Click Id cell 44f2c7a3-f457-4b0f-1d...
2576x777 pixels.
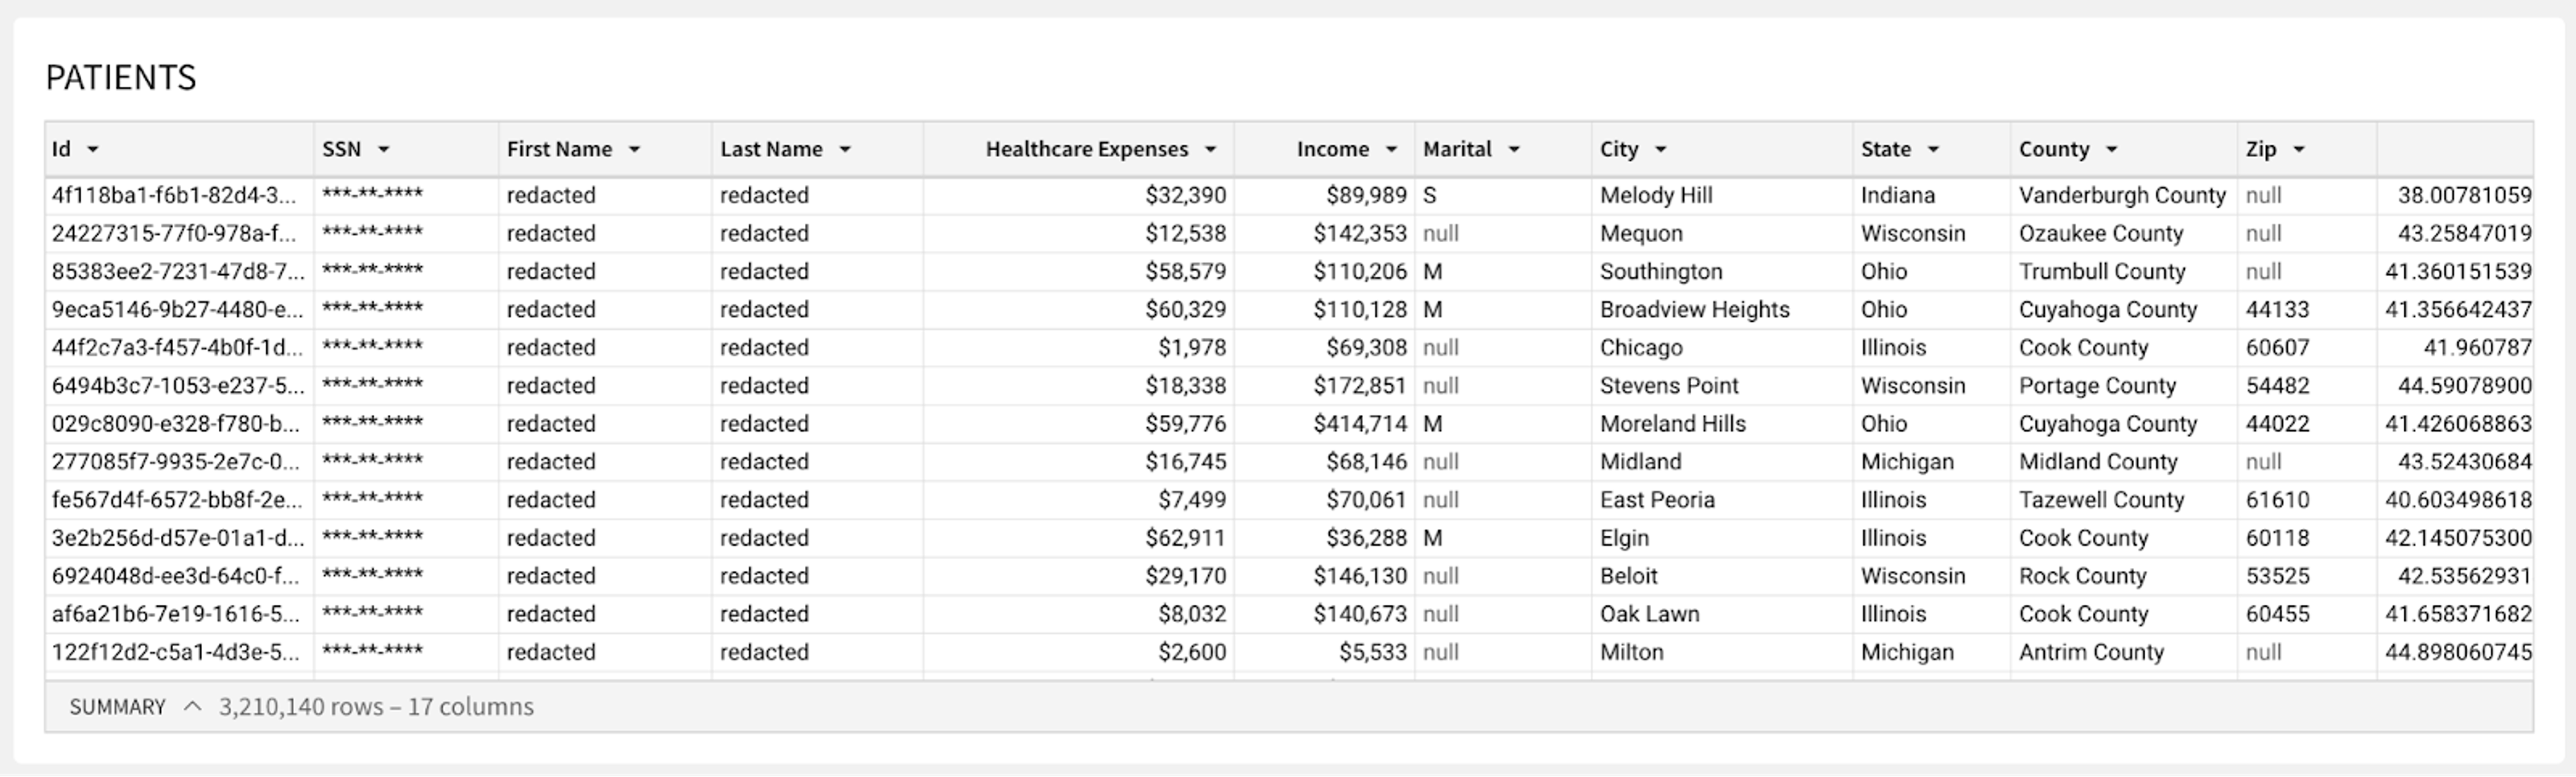180,348
